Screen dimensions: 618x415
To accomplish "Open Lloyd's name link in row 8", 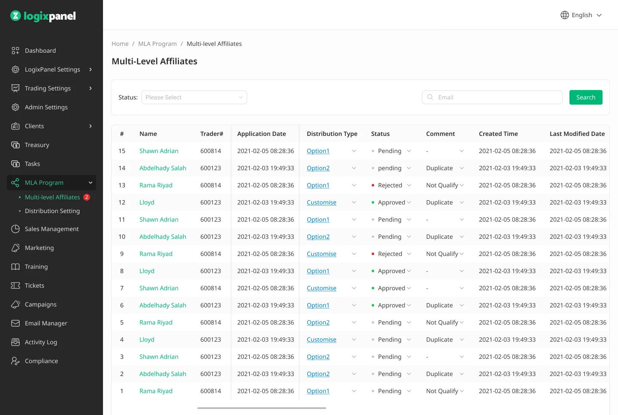I will (x=147, y=271).
